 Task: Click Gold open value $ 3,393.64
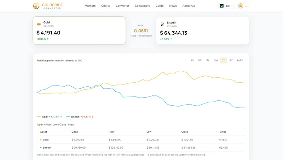(78, 140)
